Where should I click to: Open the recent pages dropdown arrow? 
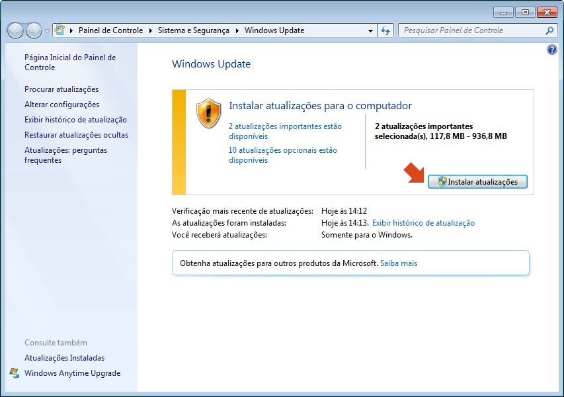tap(47, 31)
